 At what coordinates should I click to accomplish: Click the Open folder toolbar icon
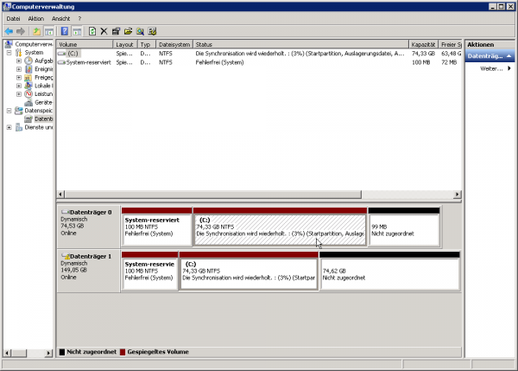[x=128, y=31]
